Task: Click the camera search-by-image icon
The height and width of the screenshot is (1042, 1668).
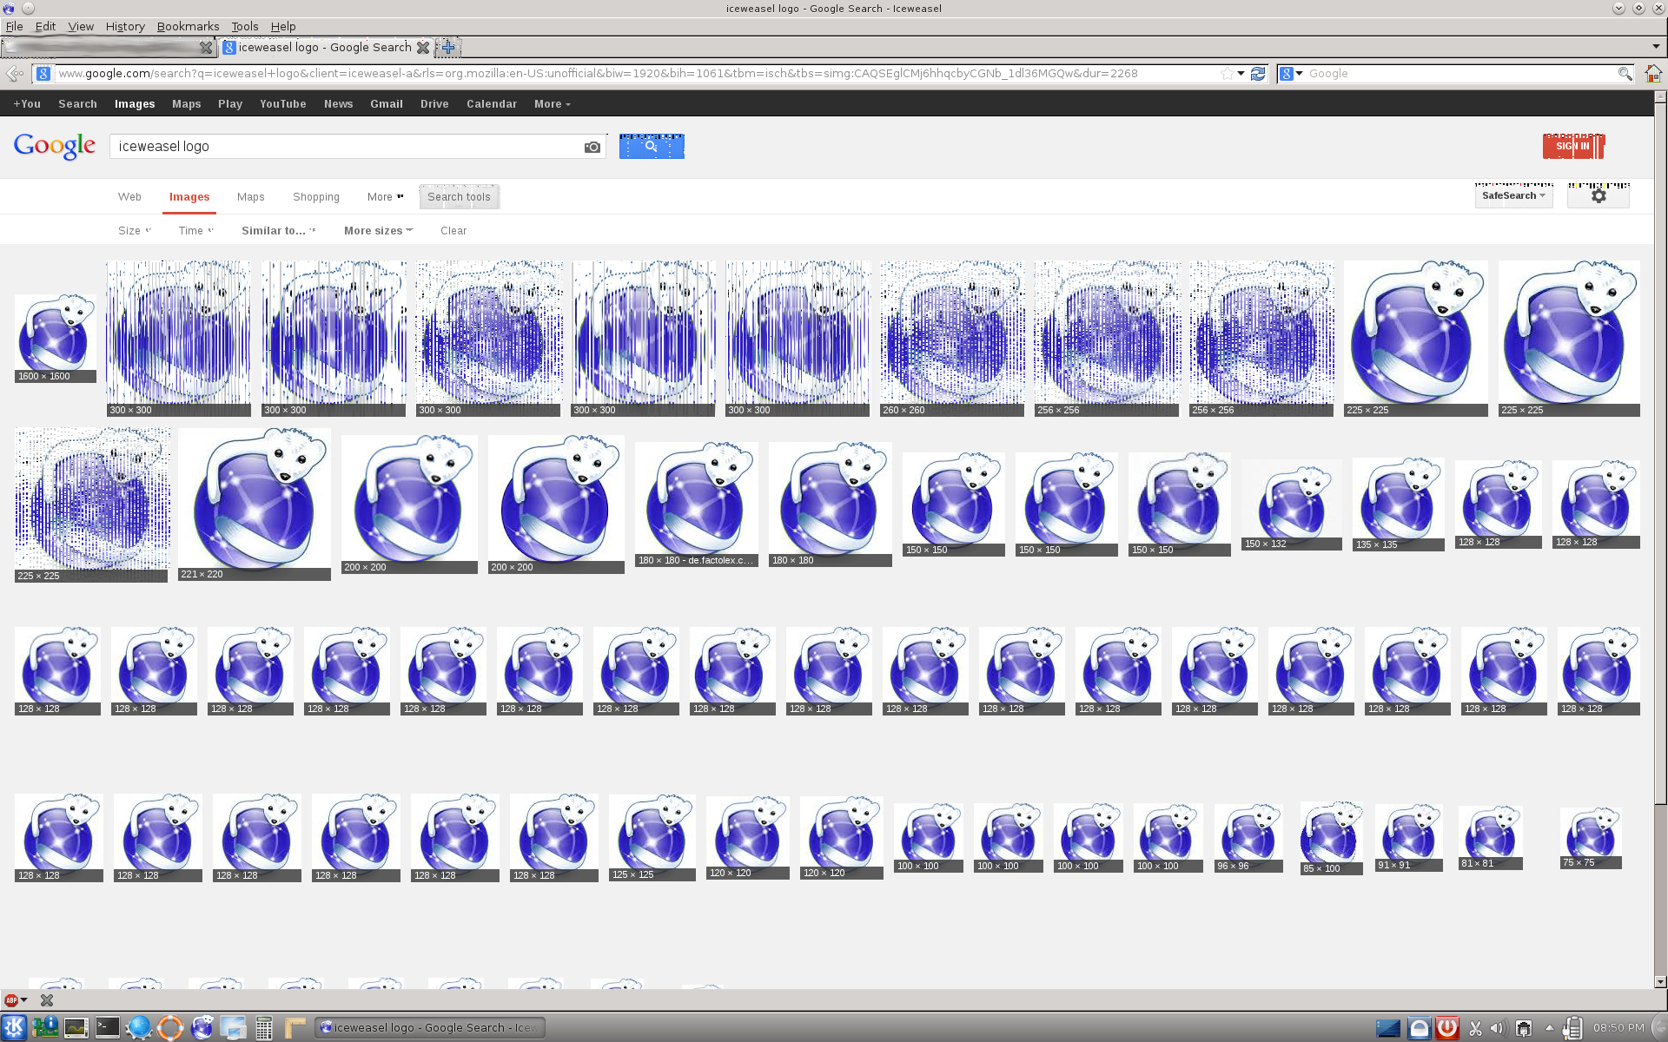Action: click(592, 147)
